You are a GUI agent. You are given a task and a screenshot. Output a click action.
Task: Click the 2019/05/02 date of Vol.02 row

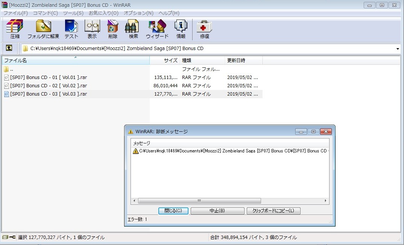243,86
